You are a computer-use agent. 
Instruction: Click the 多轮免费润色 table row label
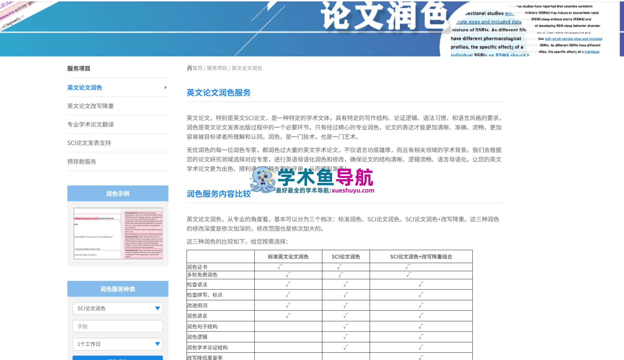[x=202, y=275]
